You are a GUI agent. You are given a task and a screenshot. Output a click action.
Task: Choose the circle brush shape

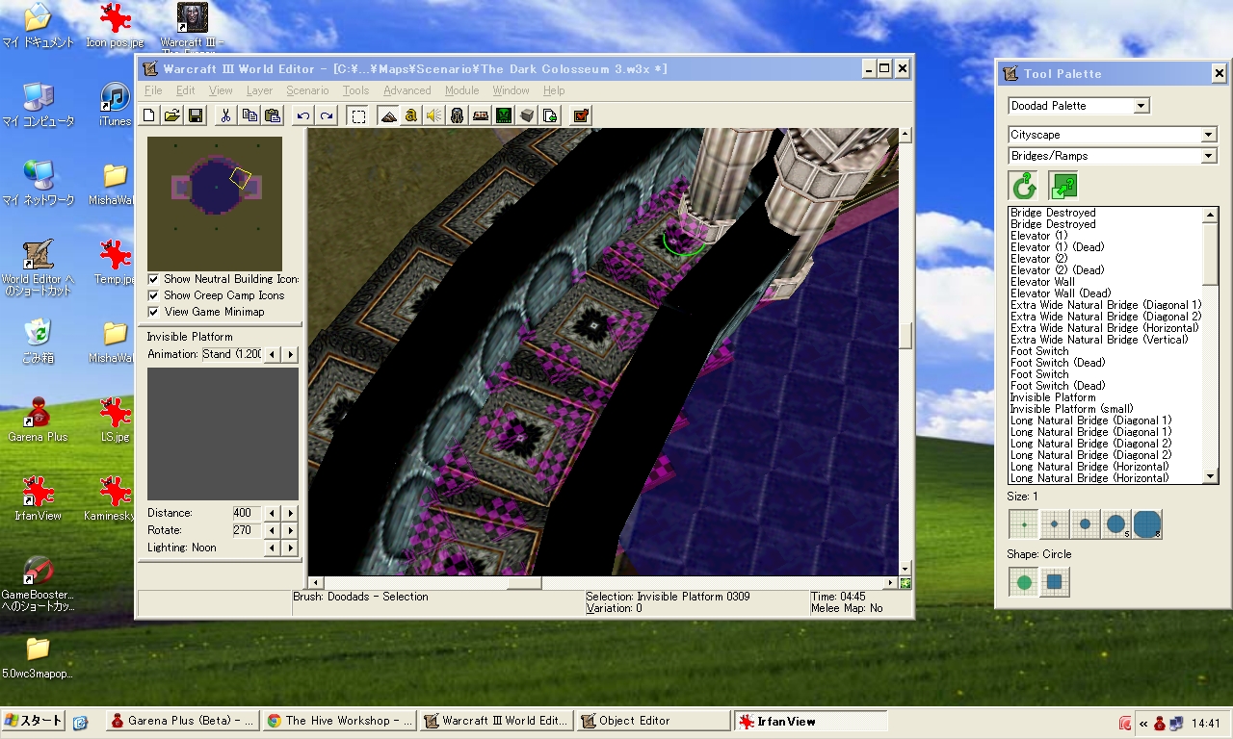coord(1024,582)
